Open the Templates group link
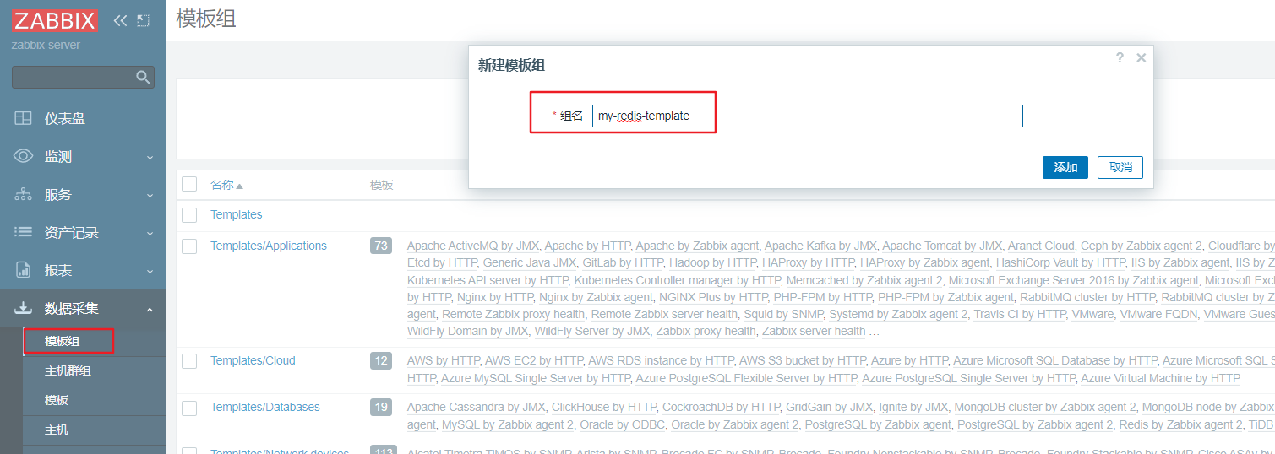Screen dimensions: 1275x454 point(237,214)
